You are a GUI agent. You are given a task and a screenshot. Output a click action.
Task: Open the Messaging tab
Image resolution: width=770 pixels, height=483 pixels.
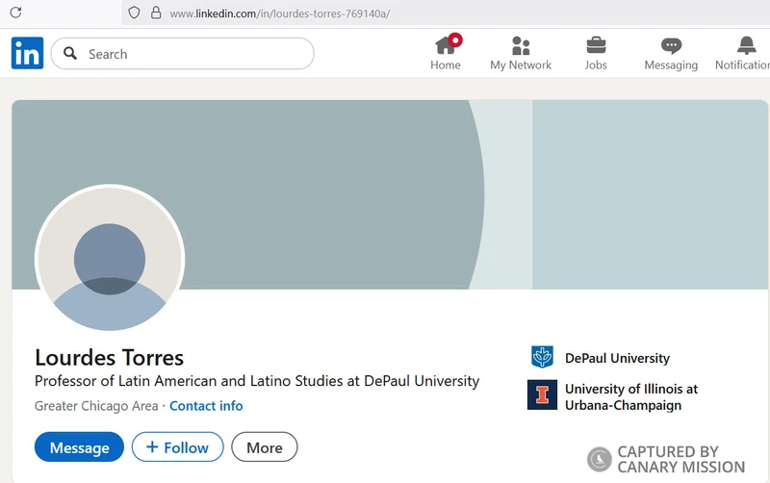tap(671, 53)
